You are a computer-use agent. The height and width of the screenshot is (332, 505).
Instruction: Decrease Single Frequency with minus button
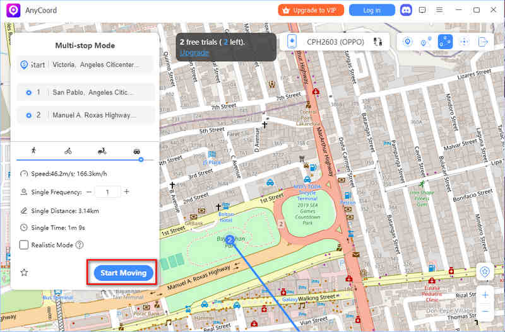[x=89, y=192]
